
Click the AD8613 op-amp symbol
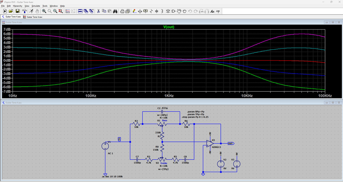(x=210, y=143)
